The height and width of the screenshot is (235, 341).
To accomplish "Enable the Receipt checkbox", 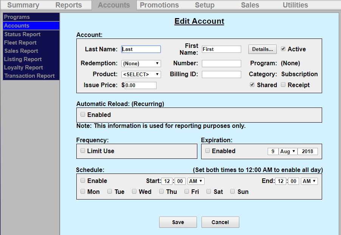I will [x=283, y=85].
